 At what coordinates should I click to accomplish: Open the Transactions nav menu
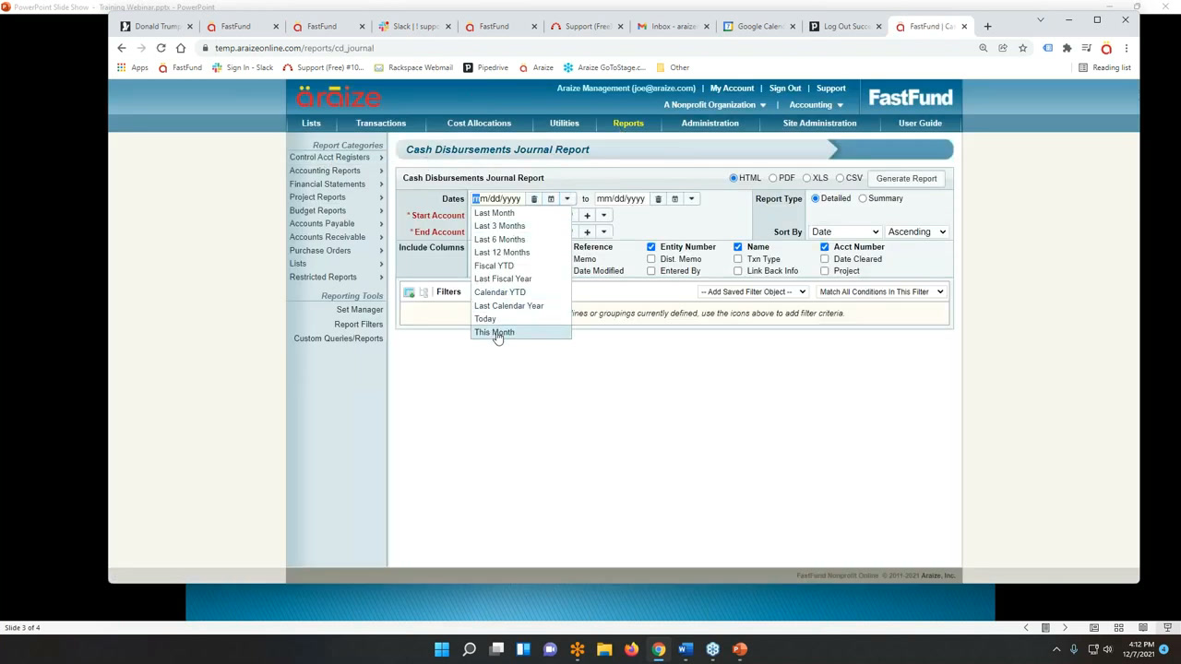click(x=381, y=123)
